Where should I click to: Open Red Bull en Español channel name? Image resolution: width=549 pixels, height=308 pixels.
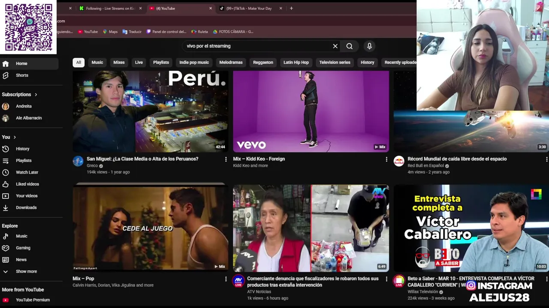(x=425, y=166)
